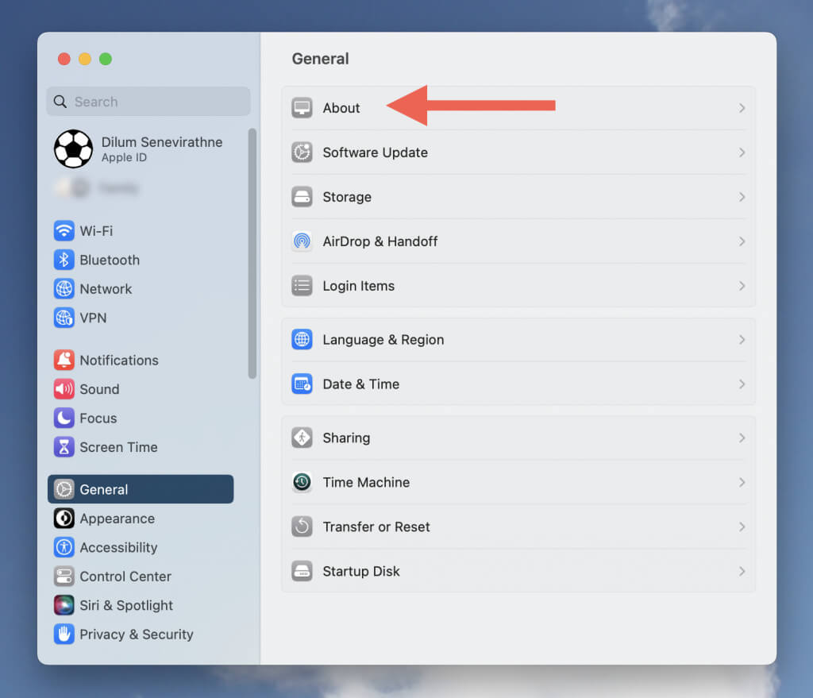
Task: Click the "Storage" label text
Action: point(347,197)
